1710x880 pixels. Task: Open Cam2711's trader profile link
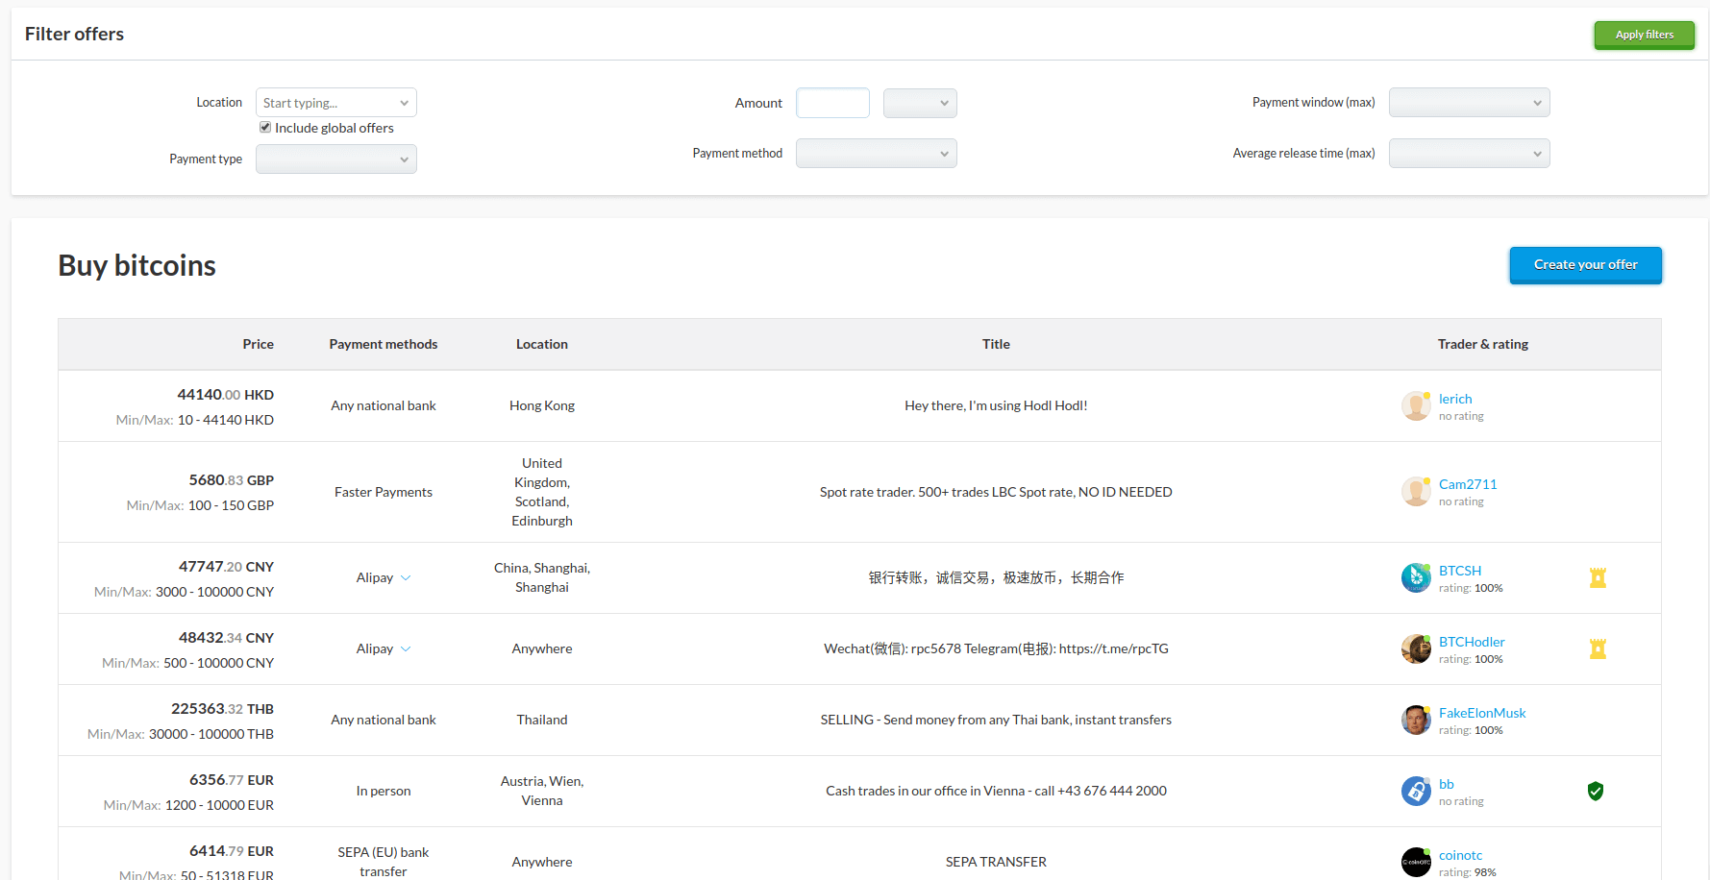1468,484
